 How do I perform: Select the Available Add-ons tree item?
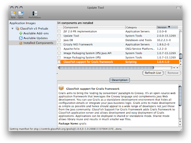tap(36, 33)
